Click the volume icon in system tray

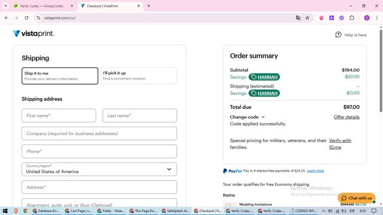[x=330, y=211]
